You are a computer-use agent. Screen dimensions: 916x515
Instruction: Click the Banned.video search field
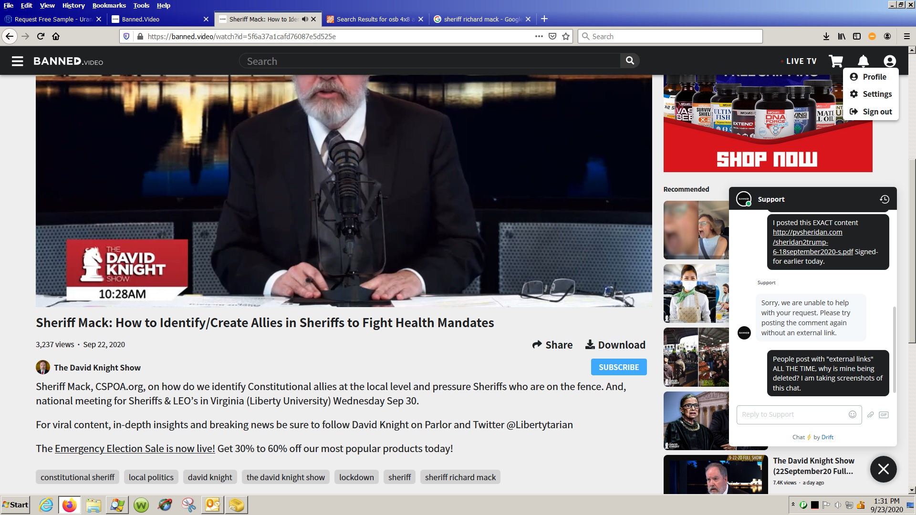[429, 61]
